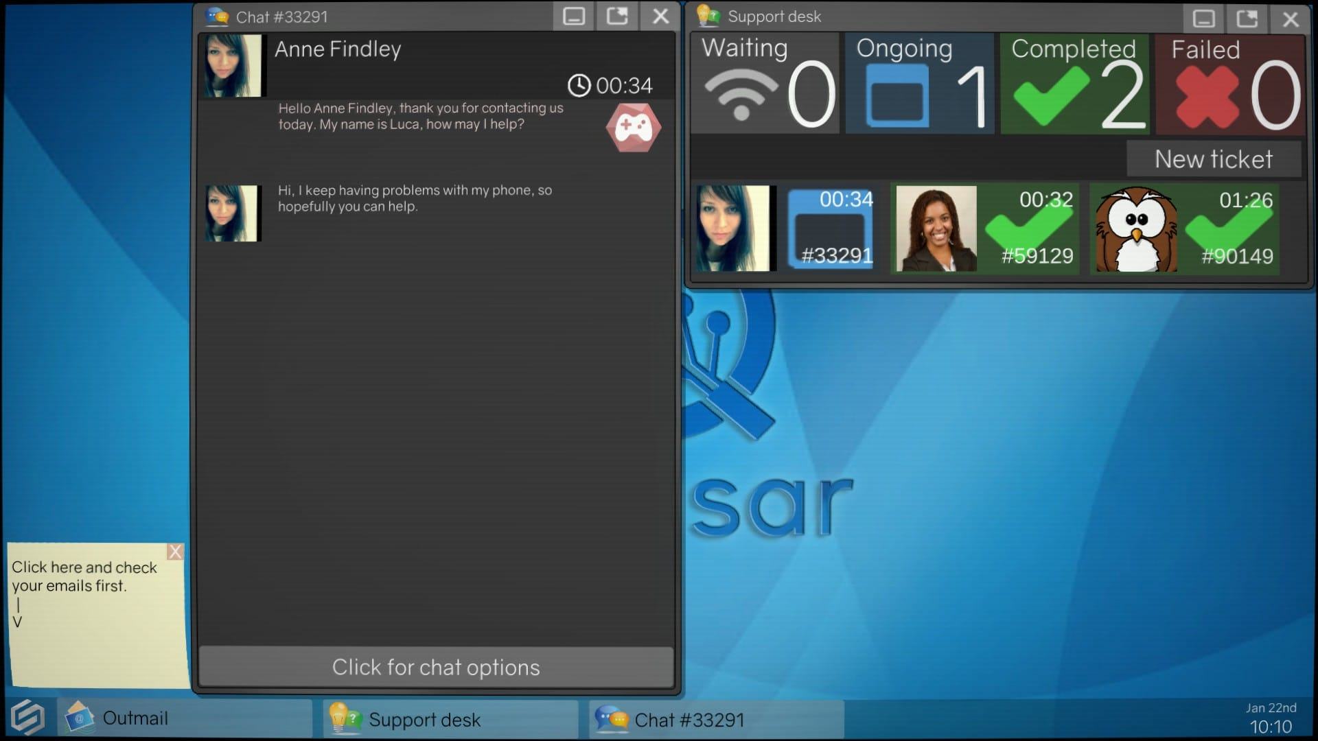1318x741 pixels.
Task: Click Anne Findley's avatar beside her message
Action: 232,213
